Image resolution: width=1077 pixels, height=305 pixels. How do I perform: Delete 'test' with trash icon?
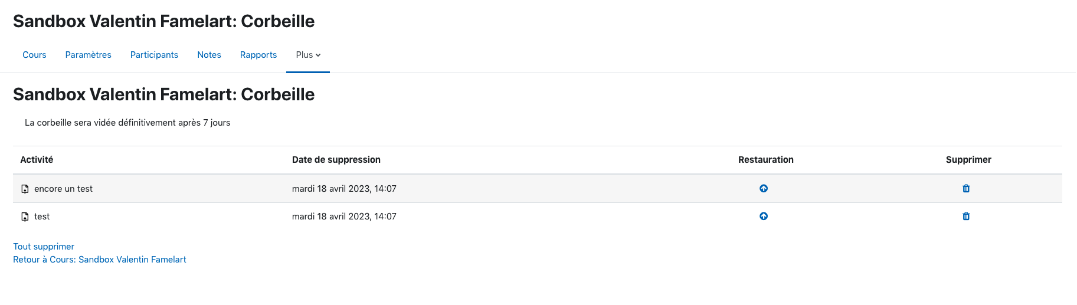pyautogui.click(x=966, y=217)
